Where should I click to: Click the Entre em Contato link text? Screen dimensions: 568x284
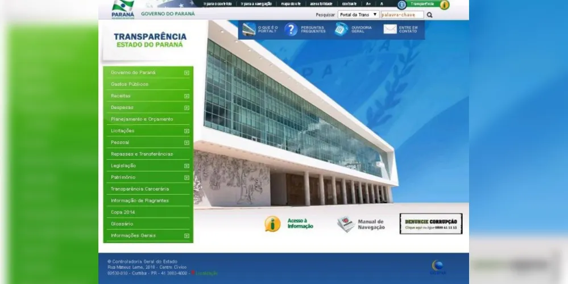[408, 30]
